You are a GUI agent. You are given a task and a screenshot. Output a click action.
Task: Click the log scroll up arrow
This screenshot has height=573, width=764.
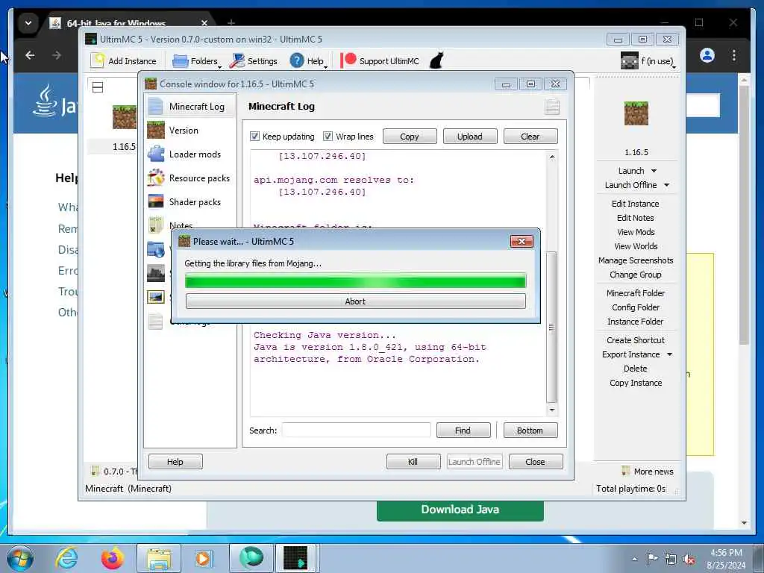551,157
